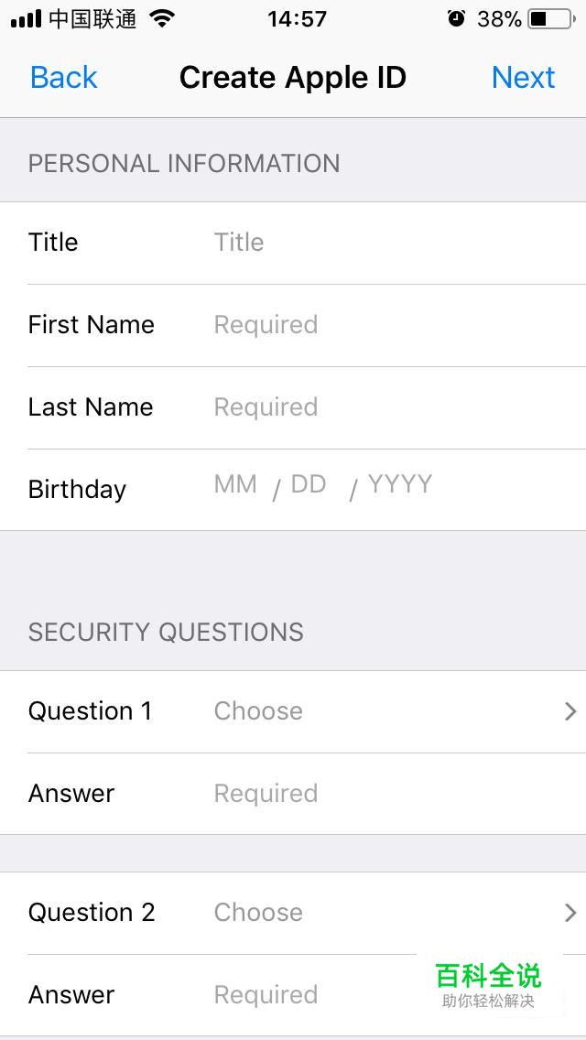The image size is (586, 1040).
Task: Expand Question 2 chevron arrow
Action: (570, 913)
